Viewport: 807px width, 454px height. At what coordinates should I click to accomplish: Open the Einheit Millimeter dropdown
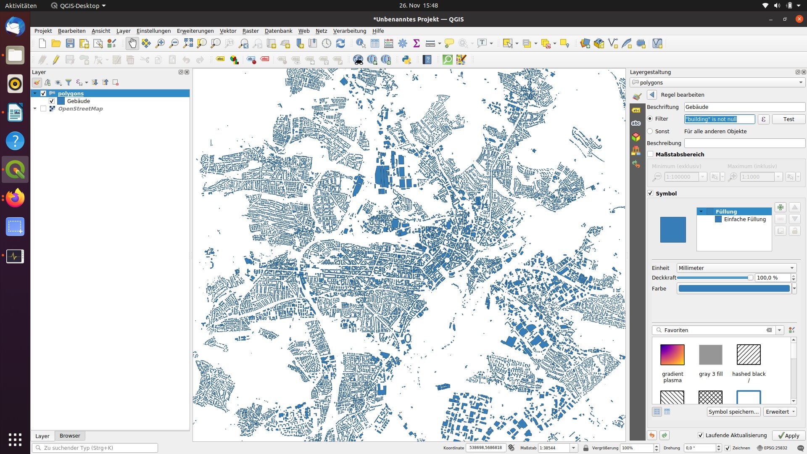[x=736, y=268]
